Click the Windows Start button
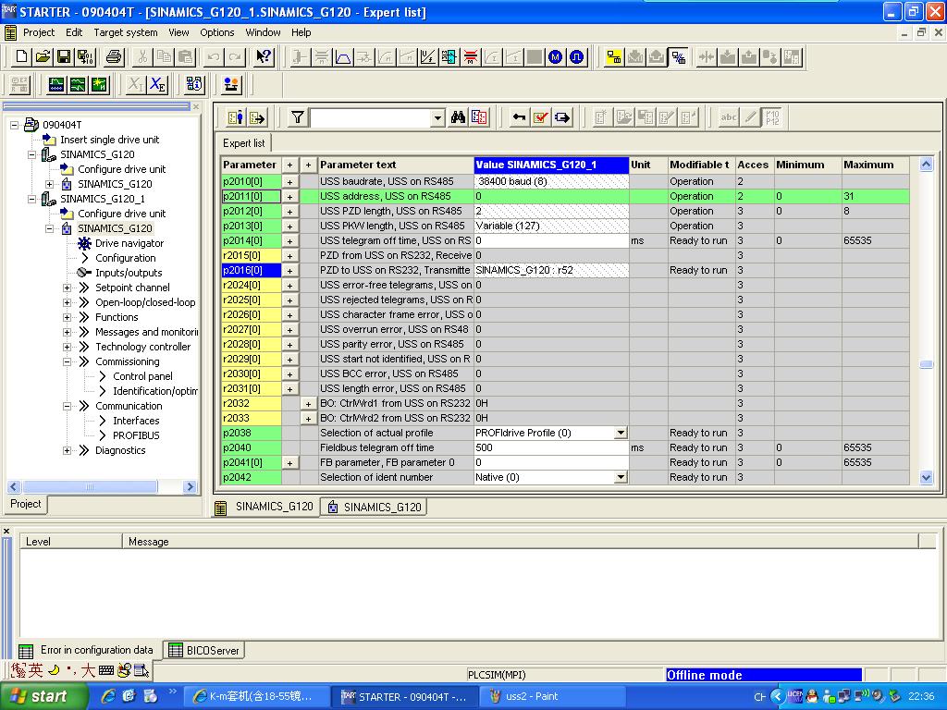This screenshot has height=710, width=947. [37, 696]
